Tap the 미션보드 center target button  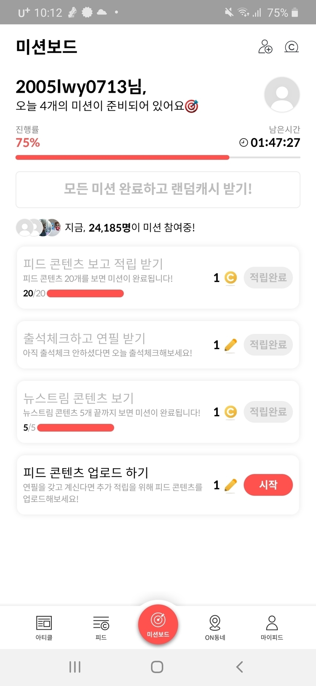coord(158,624)
